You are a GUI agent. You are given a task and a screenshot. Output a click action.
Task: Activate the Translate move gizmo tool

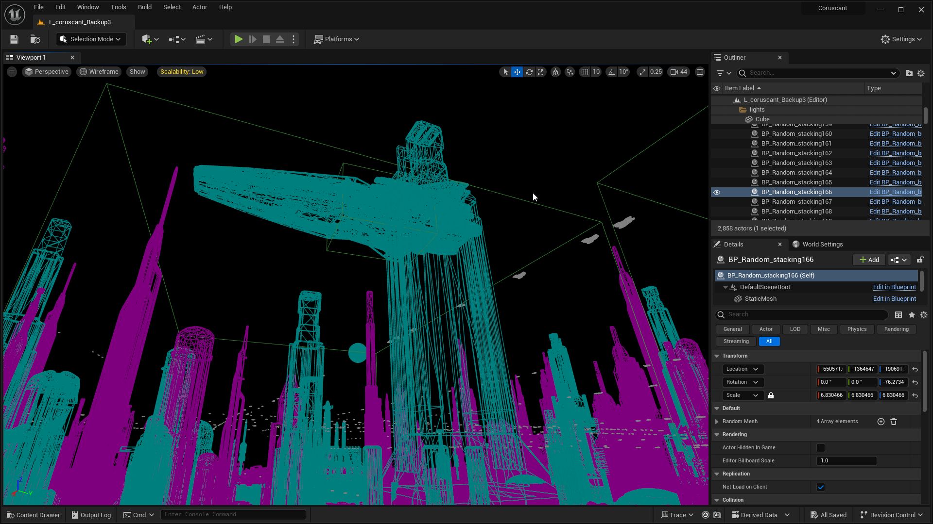[x=517, y=72]
